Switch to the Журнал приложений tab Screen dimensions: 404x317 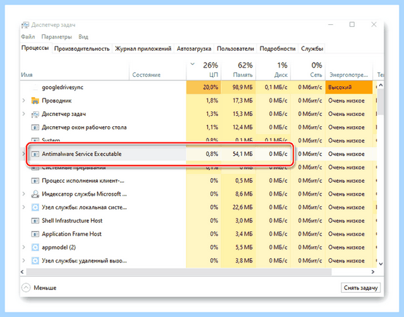tap(143, 49)
